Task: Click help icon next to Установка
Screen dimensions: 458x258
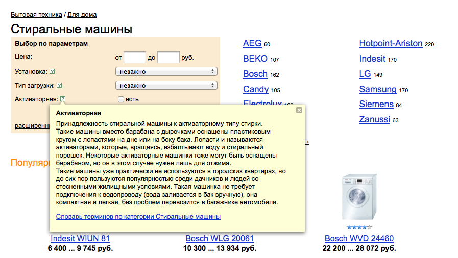Action: point(53,72)
